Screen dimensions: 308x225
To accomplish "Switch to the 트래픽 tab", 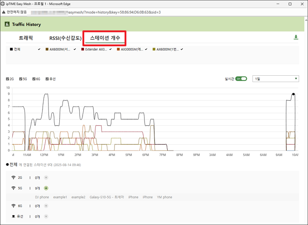I will tap(26, 39).
